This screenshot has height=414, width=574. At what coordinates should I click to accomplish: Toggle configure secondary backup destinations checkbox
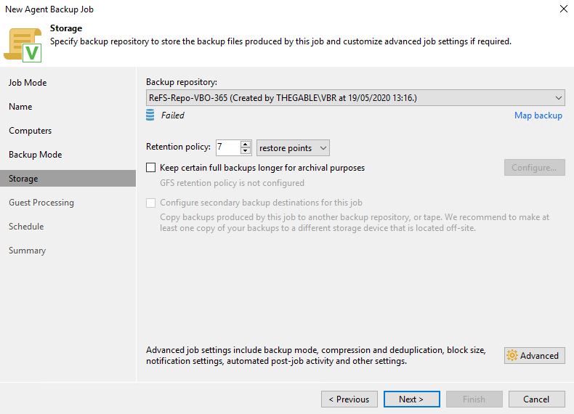150,203
